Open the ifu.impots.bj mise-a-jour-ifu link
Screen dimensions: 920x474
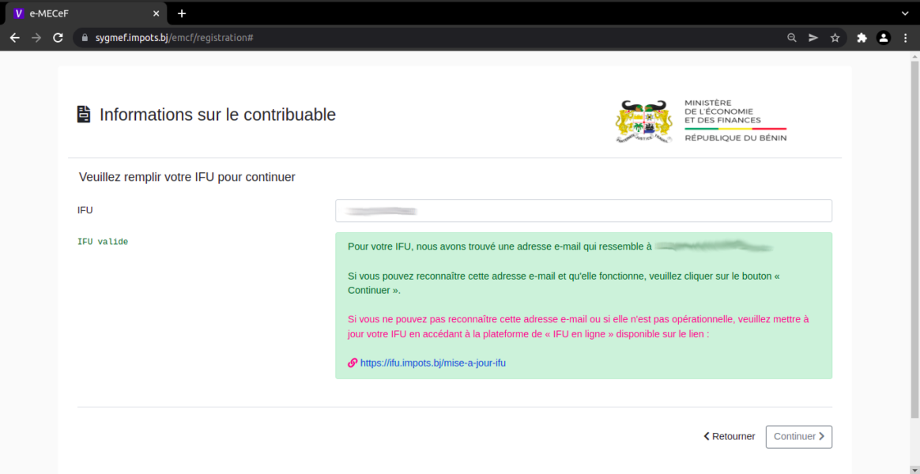[434, 363]
